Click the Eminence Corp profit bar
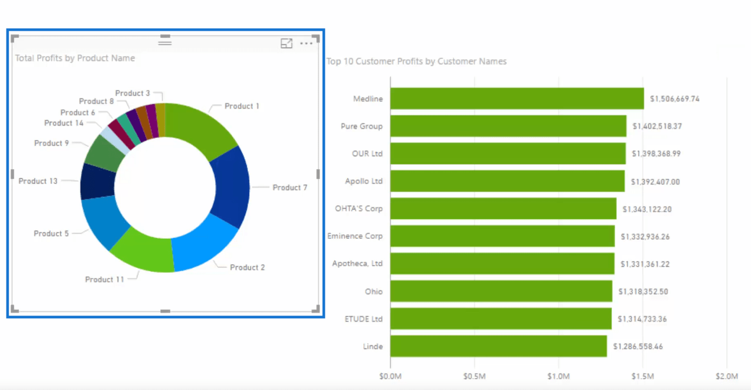Image resolution: width=751 pixels, height=390 pixels. 502,236
